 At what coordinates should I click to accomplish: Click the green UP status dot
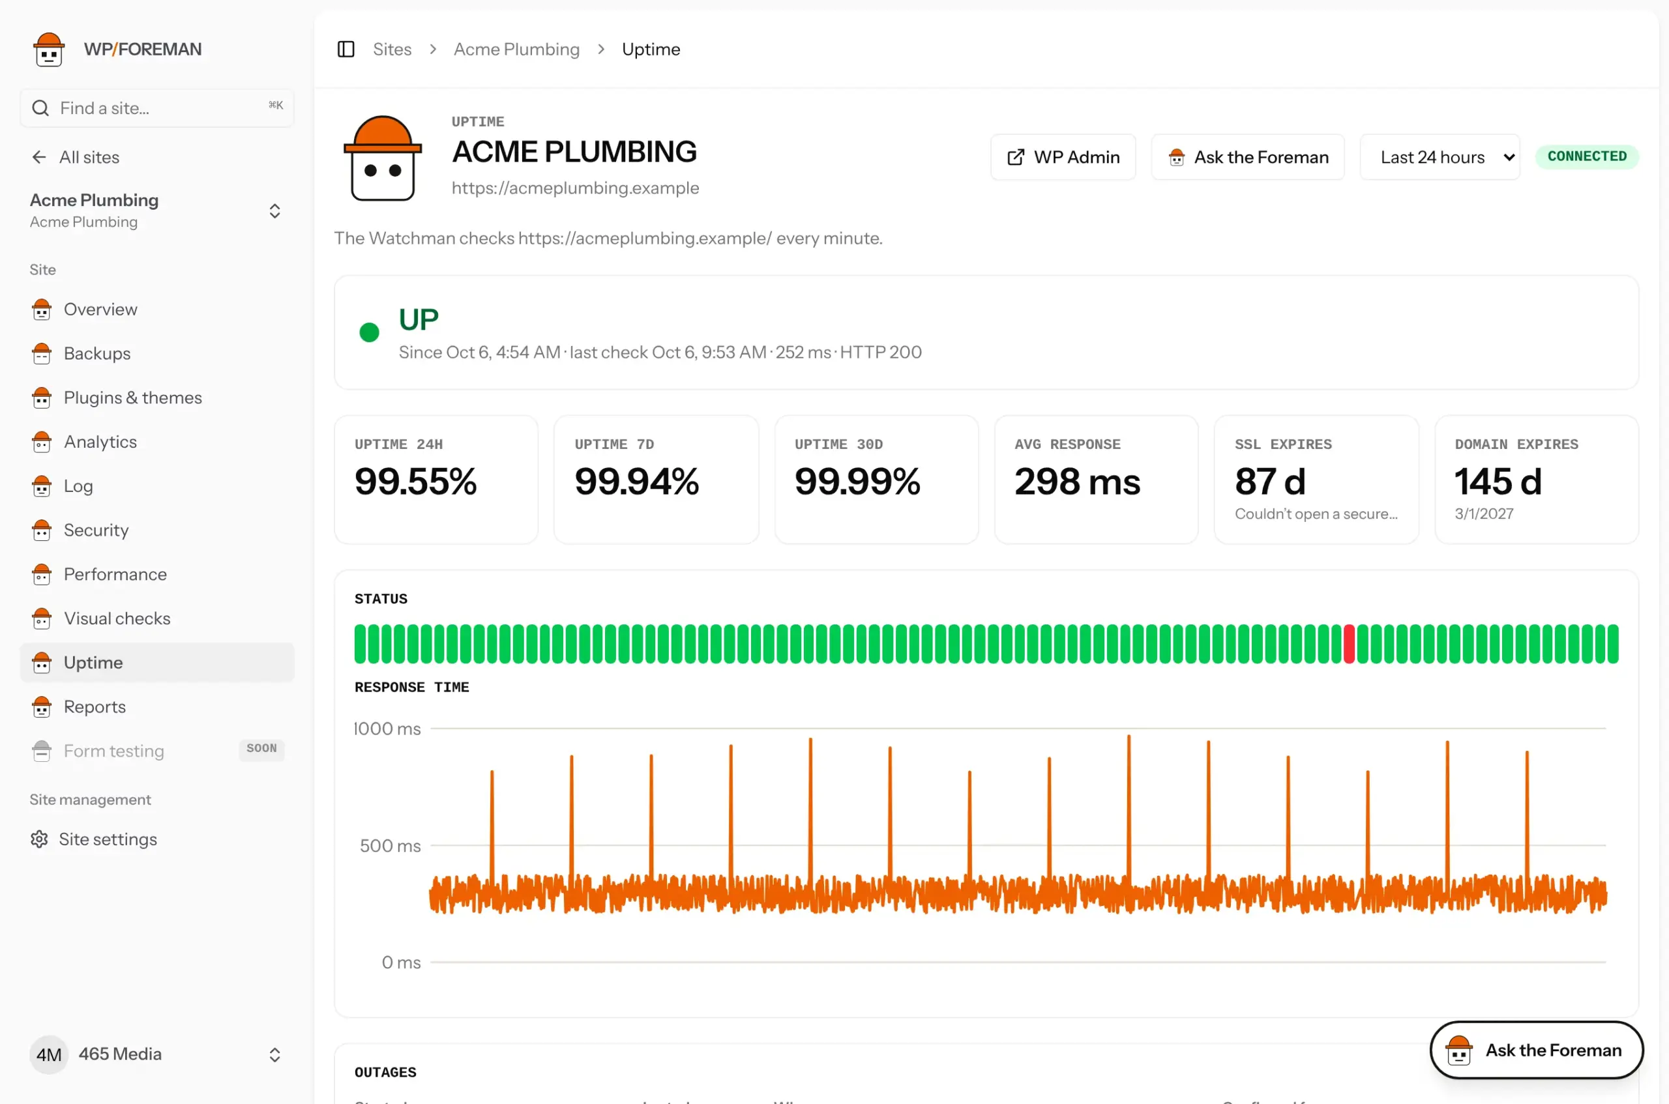(x=369, y=332)
